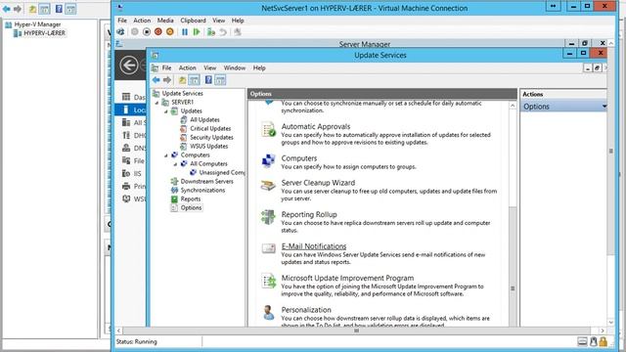Click the VM window horizontal scrollbar
Screen dimensions: 626x352
coord(356,330)
